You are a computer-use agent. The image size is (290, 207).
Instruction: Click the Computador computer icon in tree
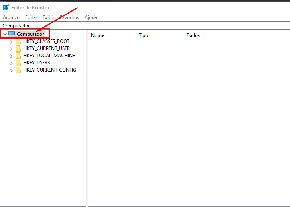tap(12, 34)
